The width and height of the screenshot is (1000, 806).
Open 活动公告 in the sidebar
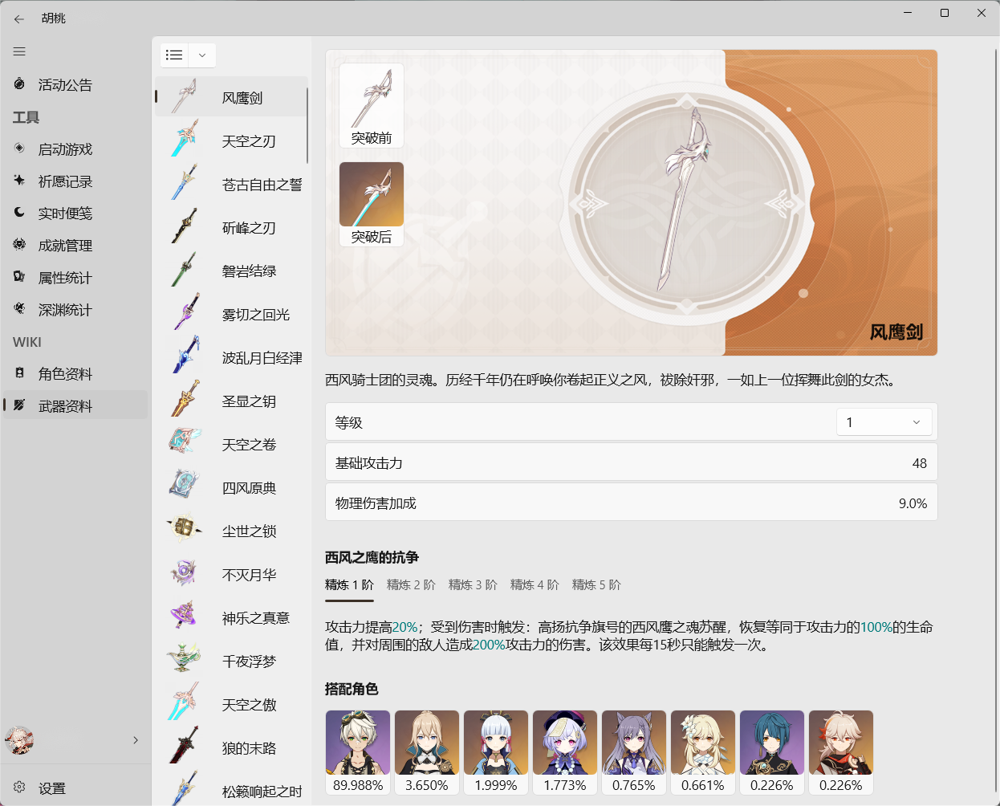[75, 85]
